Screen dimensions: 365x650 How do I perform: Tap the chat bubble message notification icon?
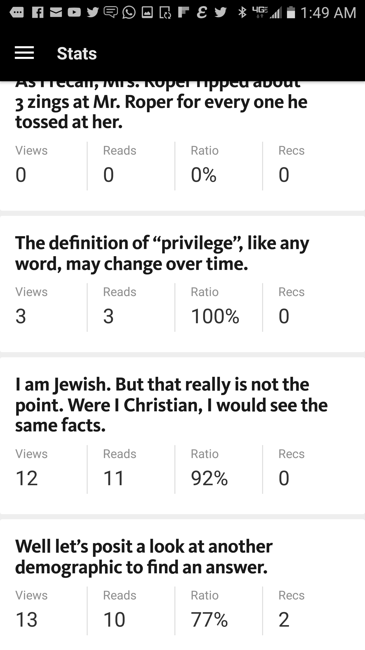[x=111, y=12]
